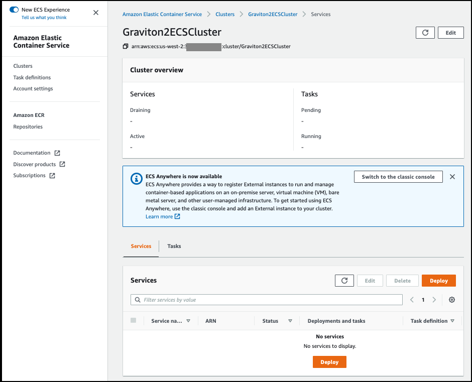Open Task definitions in the sidebar

(x=32, y=77)
